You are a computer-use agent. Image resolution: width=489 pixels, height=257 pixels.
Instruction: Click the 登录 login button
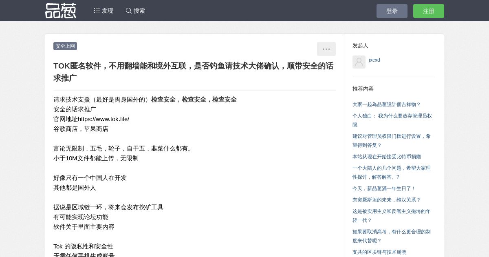392,11
